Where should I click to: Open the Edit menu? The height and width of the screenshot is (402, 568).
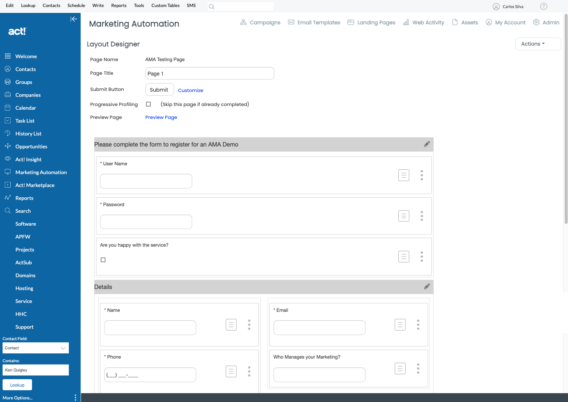pyautogui.click(x=10, y=6)
